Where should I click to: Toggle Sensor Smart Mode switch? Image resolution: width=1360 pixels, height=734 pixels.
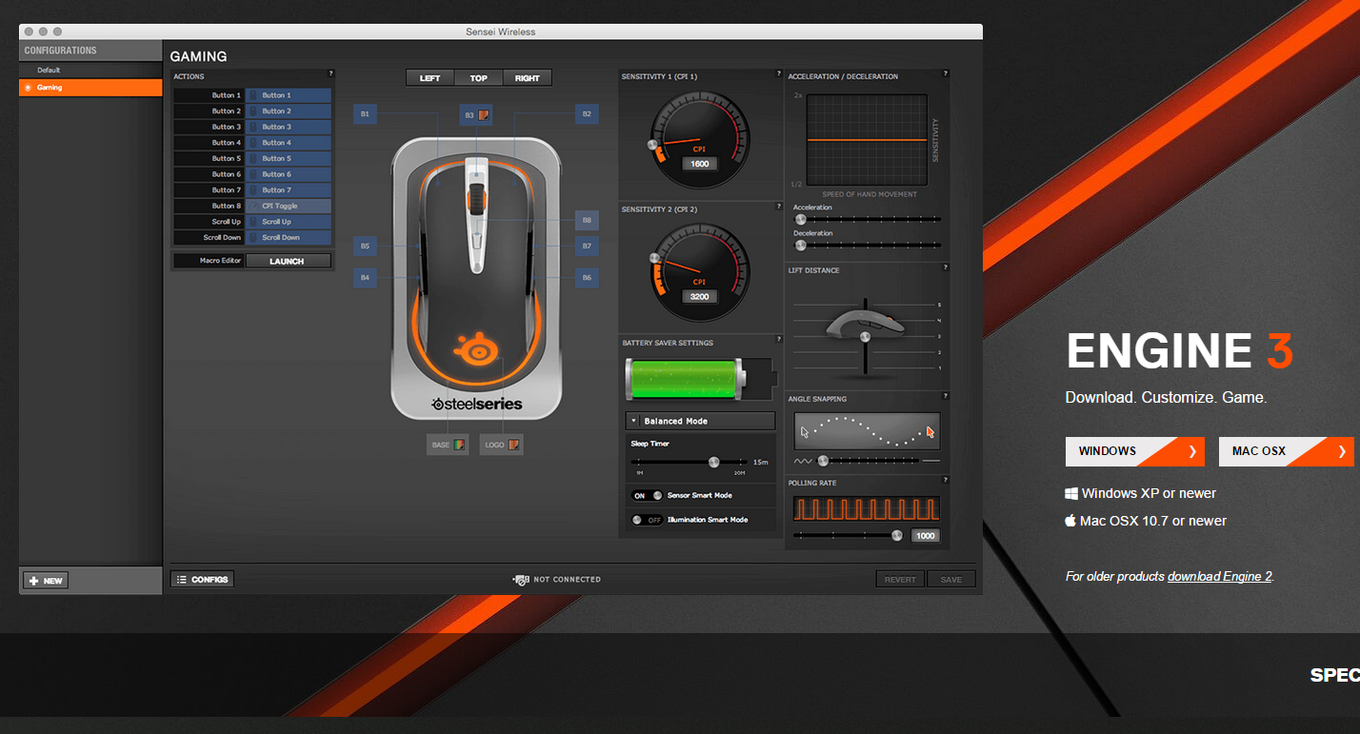[x=647, y=495]
